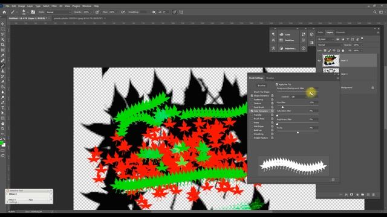Image resolution: width=387 pixels, height=217 pixels.
Task: Click the delete layer trash icon
Action: 374,195
